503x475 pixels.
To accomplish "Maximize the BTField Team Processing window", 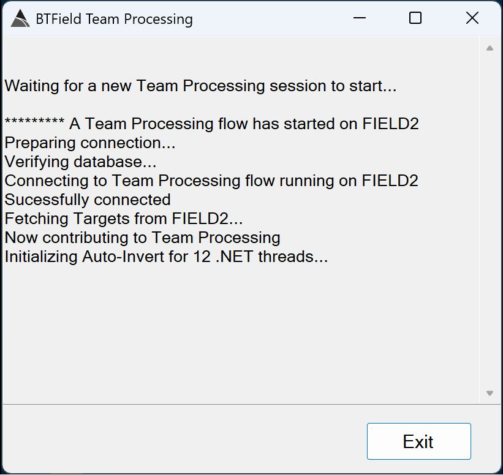I will point(415,18).
